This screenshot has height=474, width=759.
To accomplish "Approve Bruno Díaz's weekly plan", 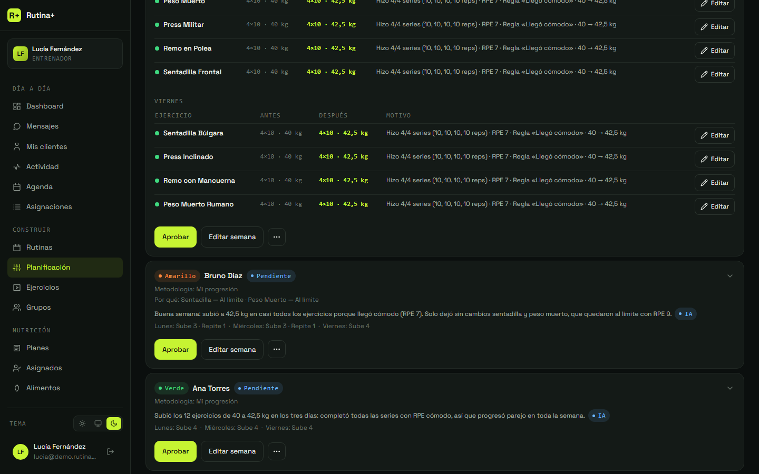I will [x=176, y=350].
